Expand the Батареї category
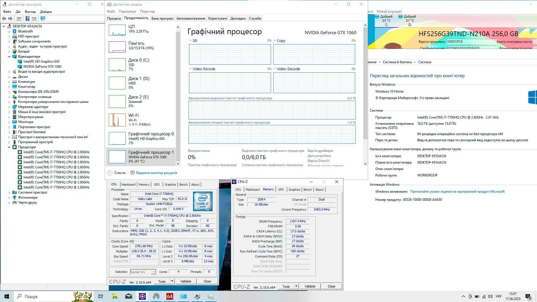The image size is (537, 302). tap(9, 51)
